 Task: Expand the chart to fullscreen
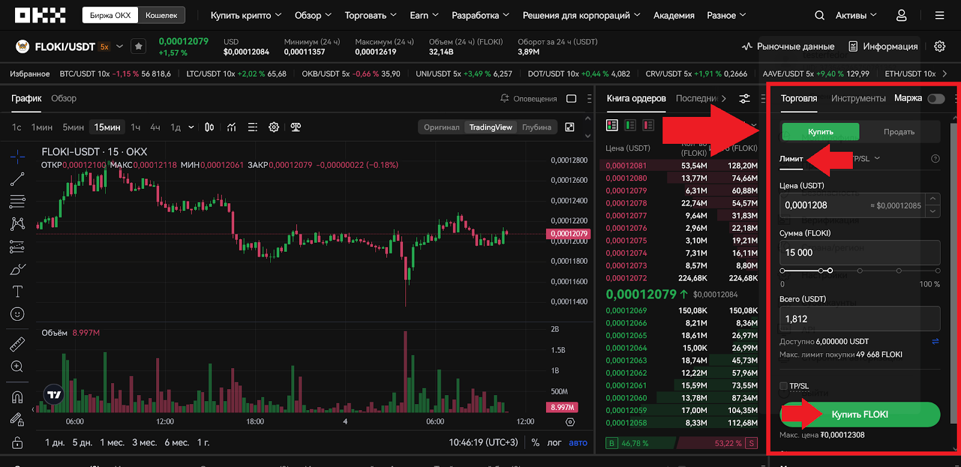(x=570, y=127)
